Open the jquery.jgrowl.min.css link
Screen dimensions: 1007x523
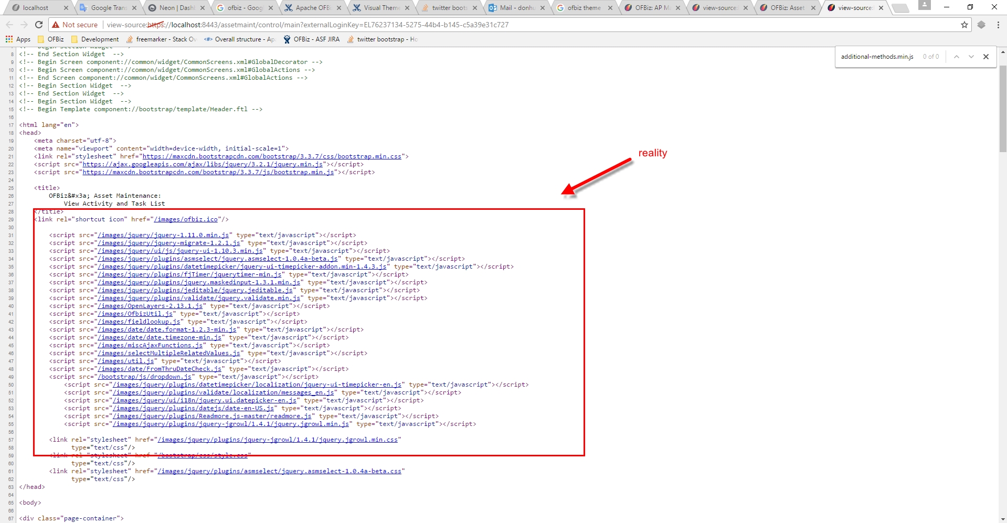coord(278,440)
